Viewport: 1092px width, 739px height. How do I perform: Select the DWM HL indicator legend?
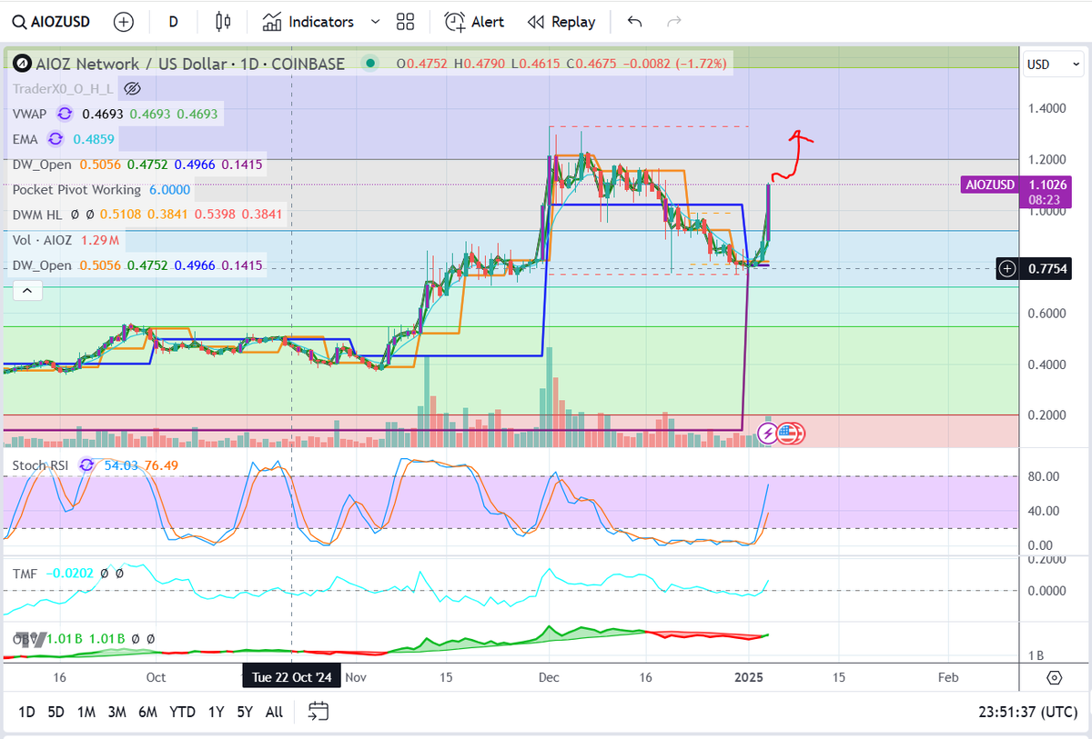click(39, 215)
